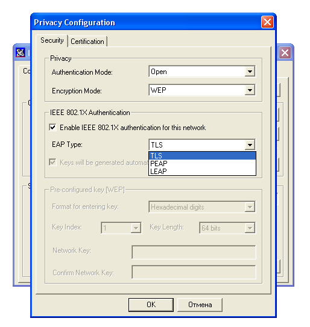Toggle the automatic key generation checkbox
Screen dimensions: 310x327
point(52,162)
